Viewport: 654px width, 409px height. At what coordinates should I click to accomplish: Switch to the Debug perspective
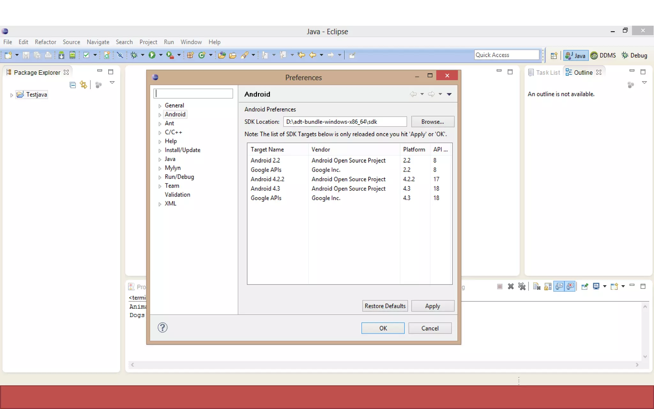click(634, 55)
